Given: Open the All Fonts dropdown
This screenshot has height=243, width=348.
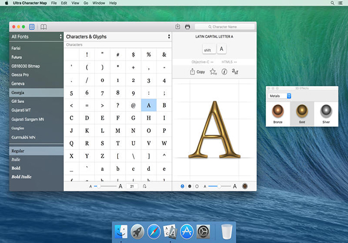Looking at the screenshot, I should 37,37.
